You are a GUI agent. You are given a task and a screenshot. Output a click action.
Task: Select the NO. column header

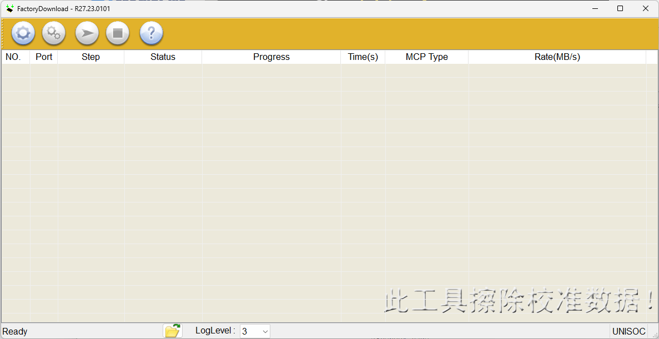coord(15,57)
